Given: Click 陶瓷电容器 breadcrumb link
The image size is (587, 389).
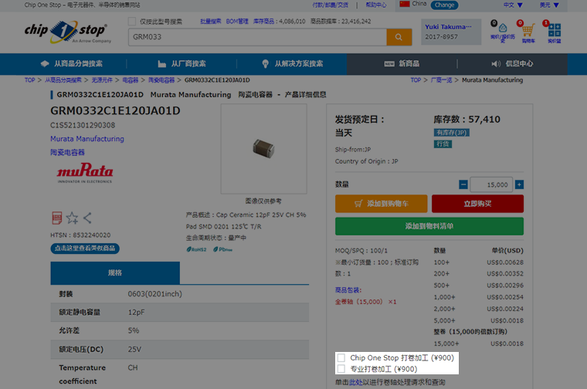Looking at the screenshot, I should [161, 80].
